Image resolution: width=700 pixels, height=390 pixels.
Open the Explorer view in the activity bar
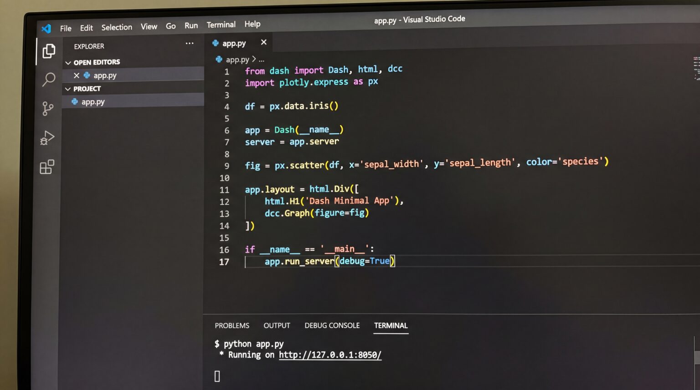point(49,51)
